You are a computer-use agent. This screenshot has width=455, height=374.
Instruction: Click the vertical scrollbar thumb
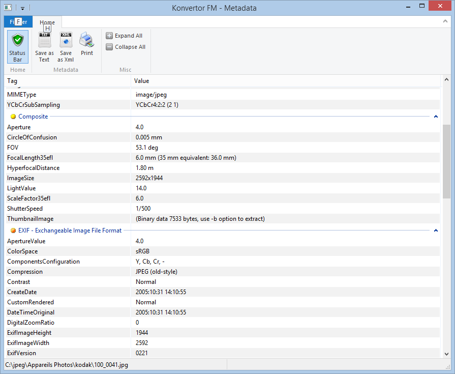point(446,162)
